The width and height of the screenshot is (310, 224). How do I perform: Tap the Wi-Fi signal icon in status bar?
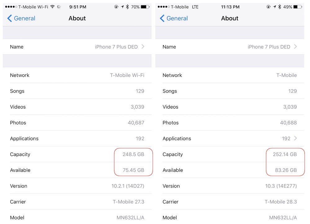(x=52, y=7)
